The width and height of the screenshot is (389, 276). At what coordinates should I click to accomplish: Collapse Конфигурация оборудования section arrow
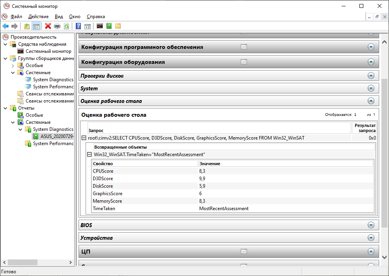point(371,62)
